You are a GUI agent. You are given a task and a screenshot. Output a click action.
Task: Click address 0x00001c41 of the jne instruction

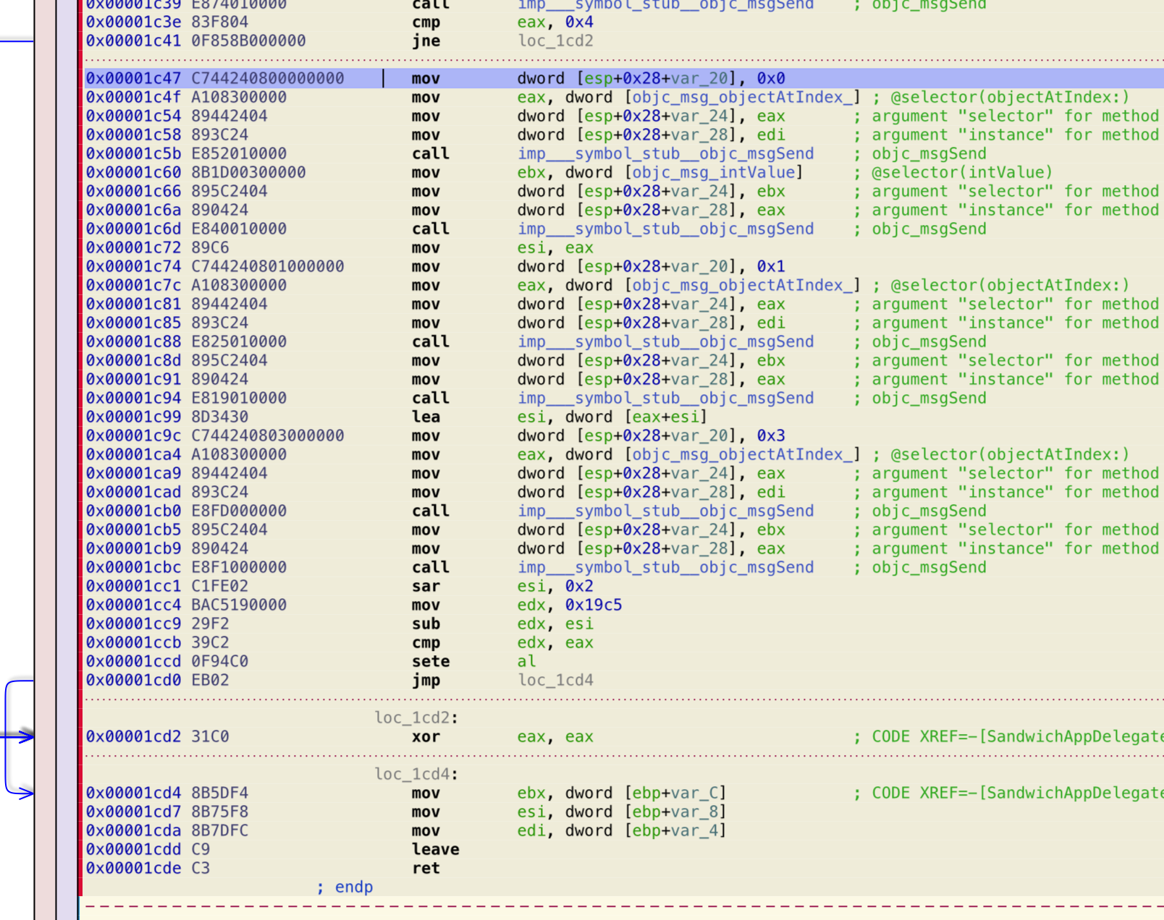click(x=133, y=41)
